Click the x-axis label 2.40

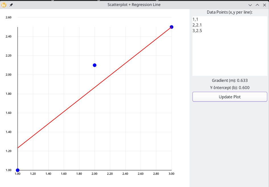[x=125, y=174]
